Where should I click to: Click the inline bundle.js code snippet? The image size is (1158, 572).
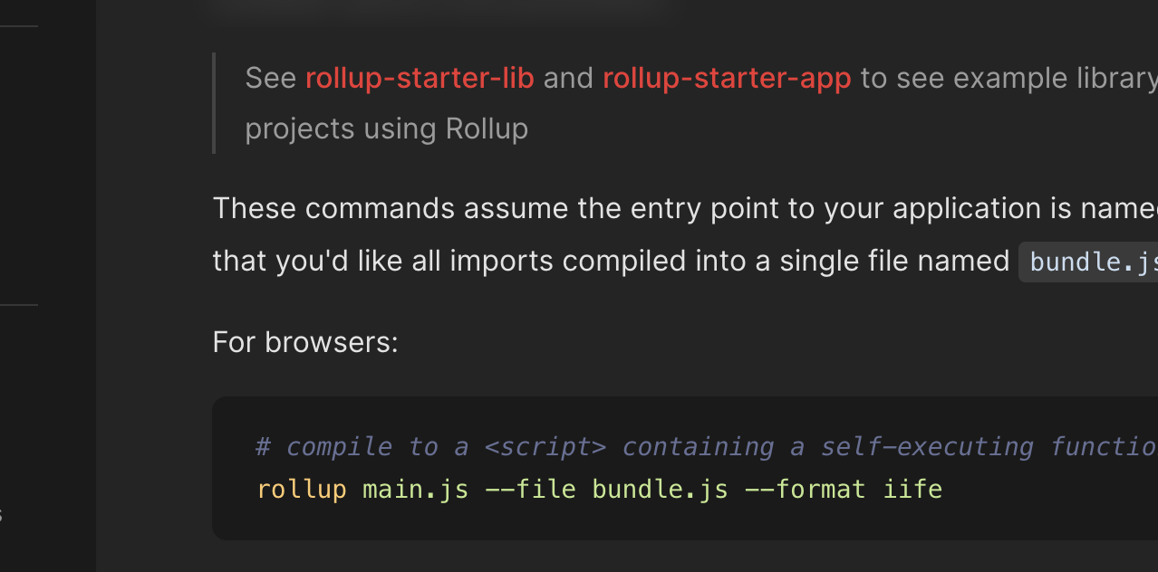pyautogui.click(x=1088, y=262)
